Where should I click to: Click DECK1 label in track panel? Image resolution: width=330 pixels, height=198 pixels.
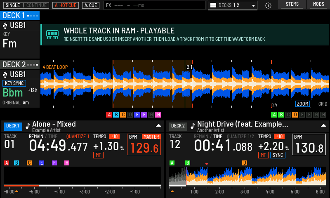13,126
